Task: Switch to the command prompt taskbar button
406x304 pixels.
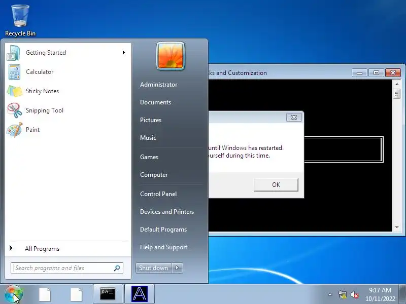Action: point(108,294)
